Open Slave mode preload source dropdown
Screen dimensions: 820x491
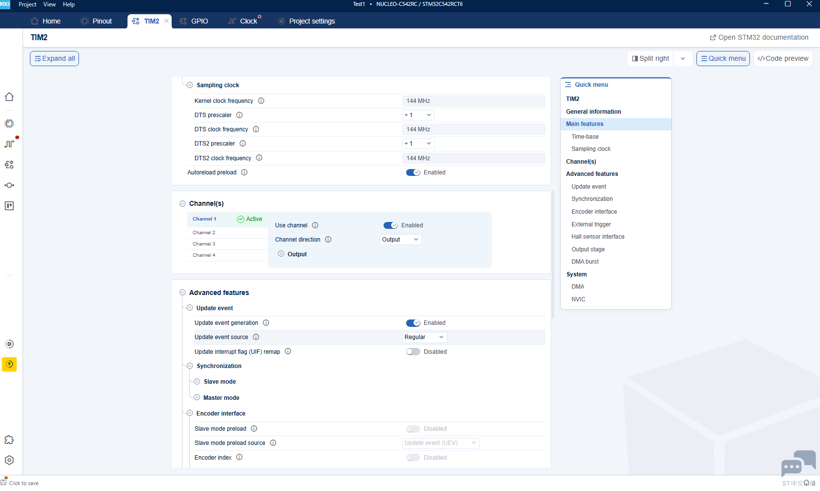point(440,443)
